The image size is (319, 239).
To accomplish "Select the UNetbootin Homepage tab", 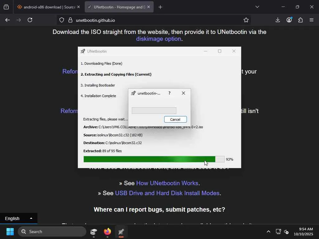I will (119, 7).
